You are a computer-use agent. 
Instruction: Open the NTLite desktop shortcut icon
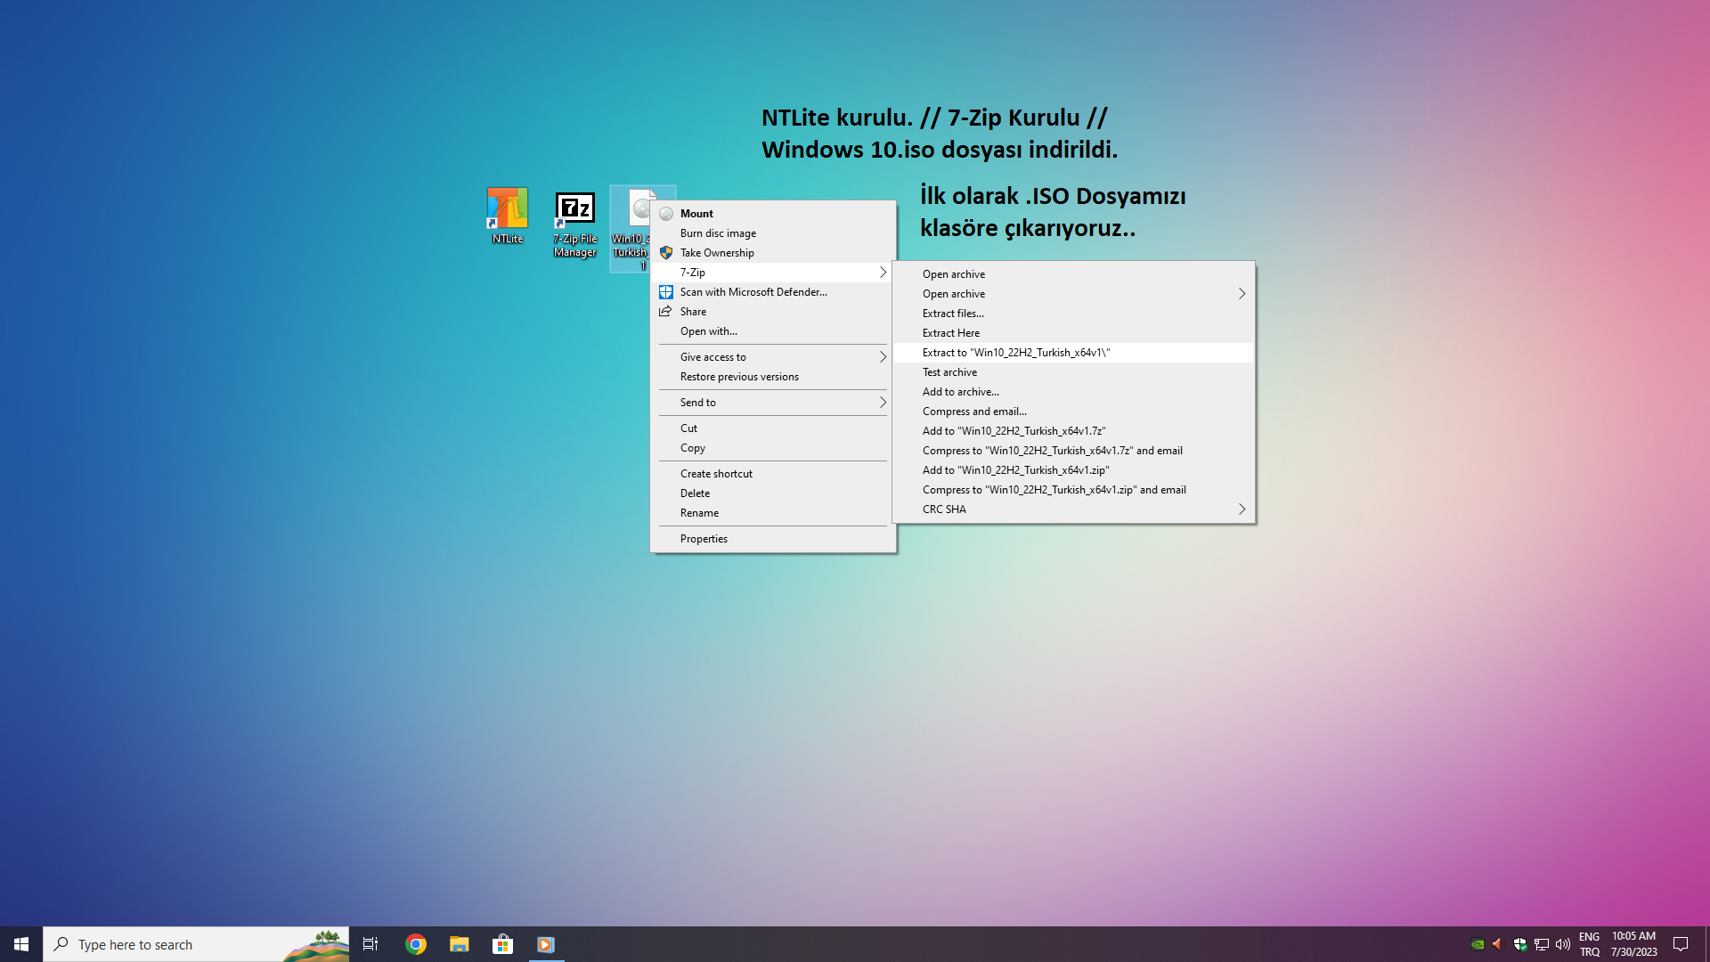coord(507,210)
